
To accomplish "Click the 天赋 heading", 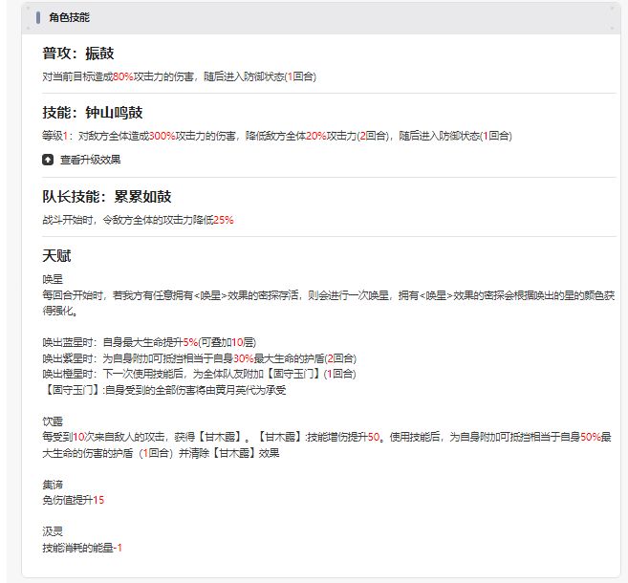I will tap(56, 256).
